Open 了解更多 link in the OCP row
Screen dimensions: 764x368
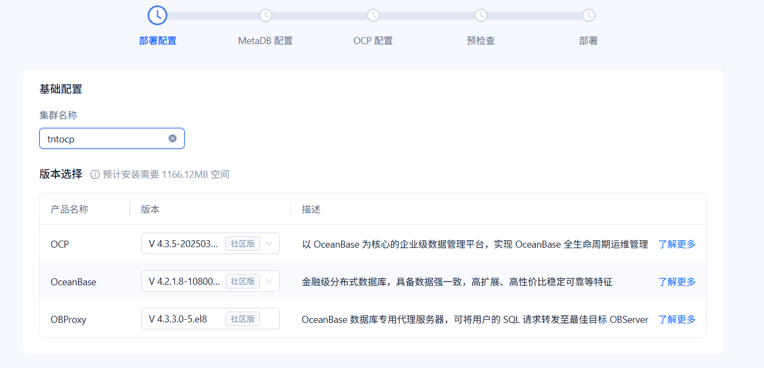point(677,244)
